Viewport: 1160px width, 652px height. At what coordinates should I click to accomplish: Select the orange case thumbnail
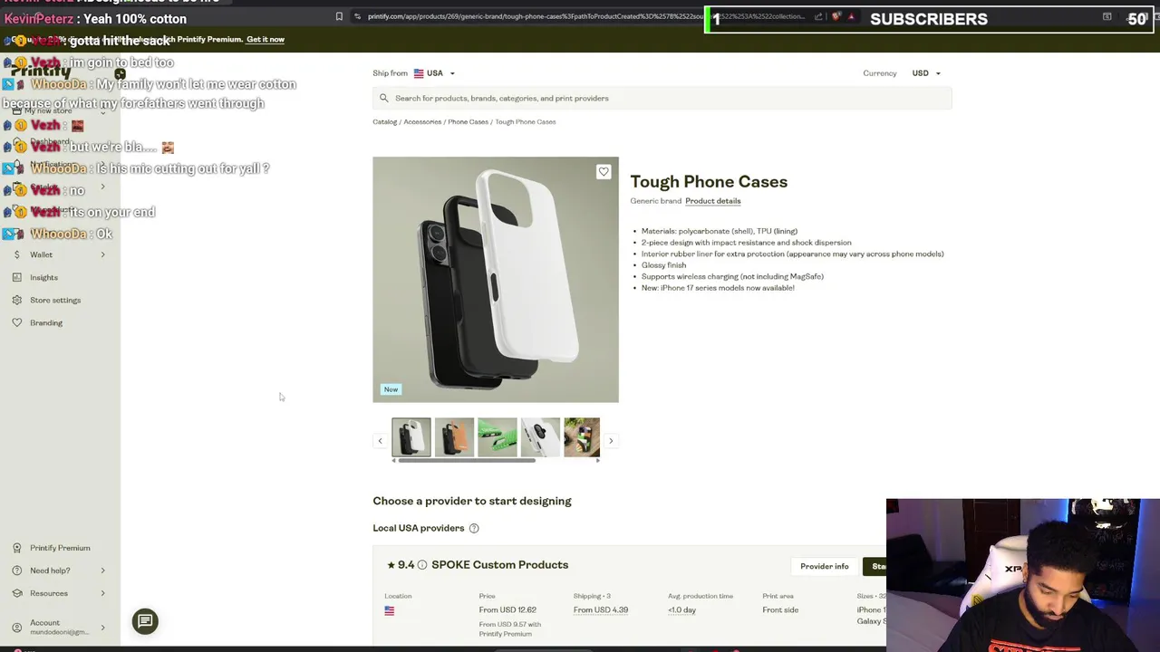click(x=454, y=437)
